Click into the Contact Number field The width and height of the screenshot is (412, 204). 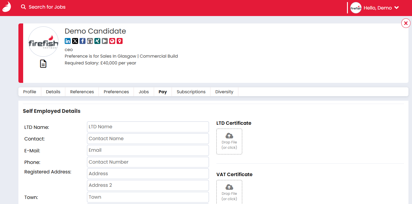[x=148, y=162]
